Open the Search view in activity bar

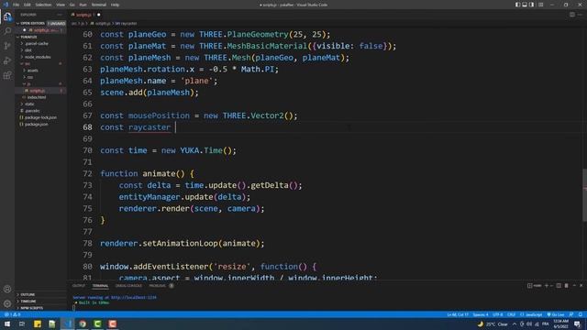click(7, 31)
